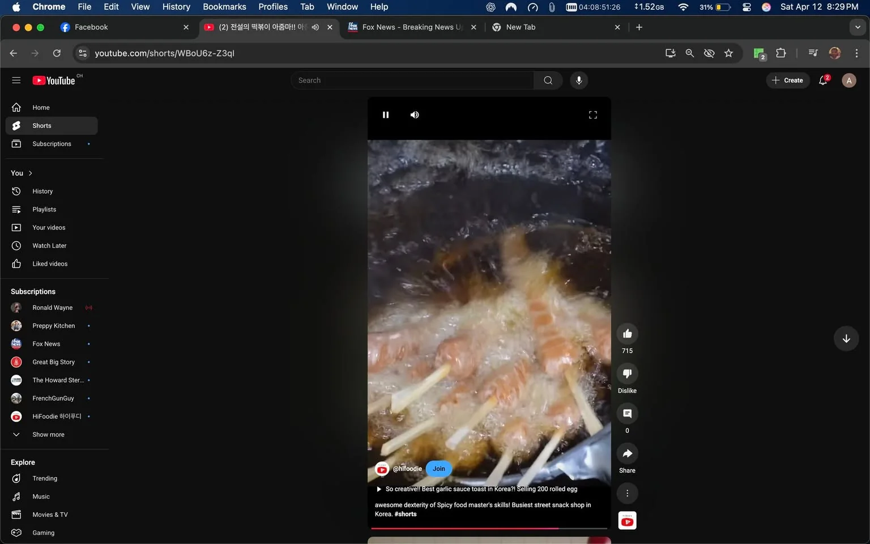870x544 pixels.
Task: Open The Howard Stern channel
Action: (52, 380)
